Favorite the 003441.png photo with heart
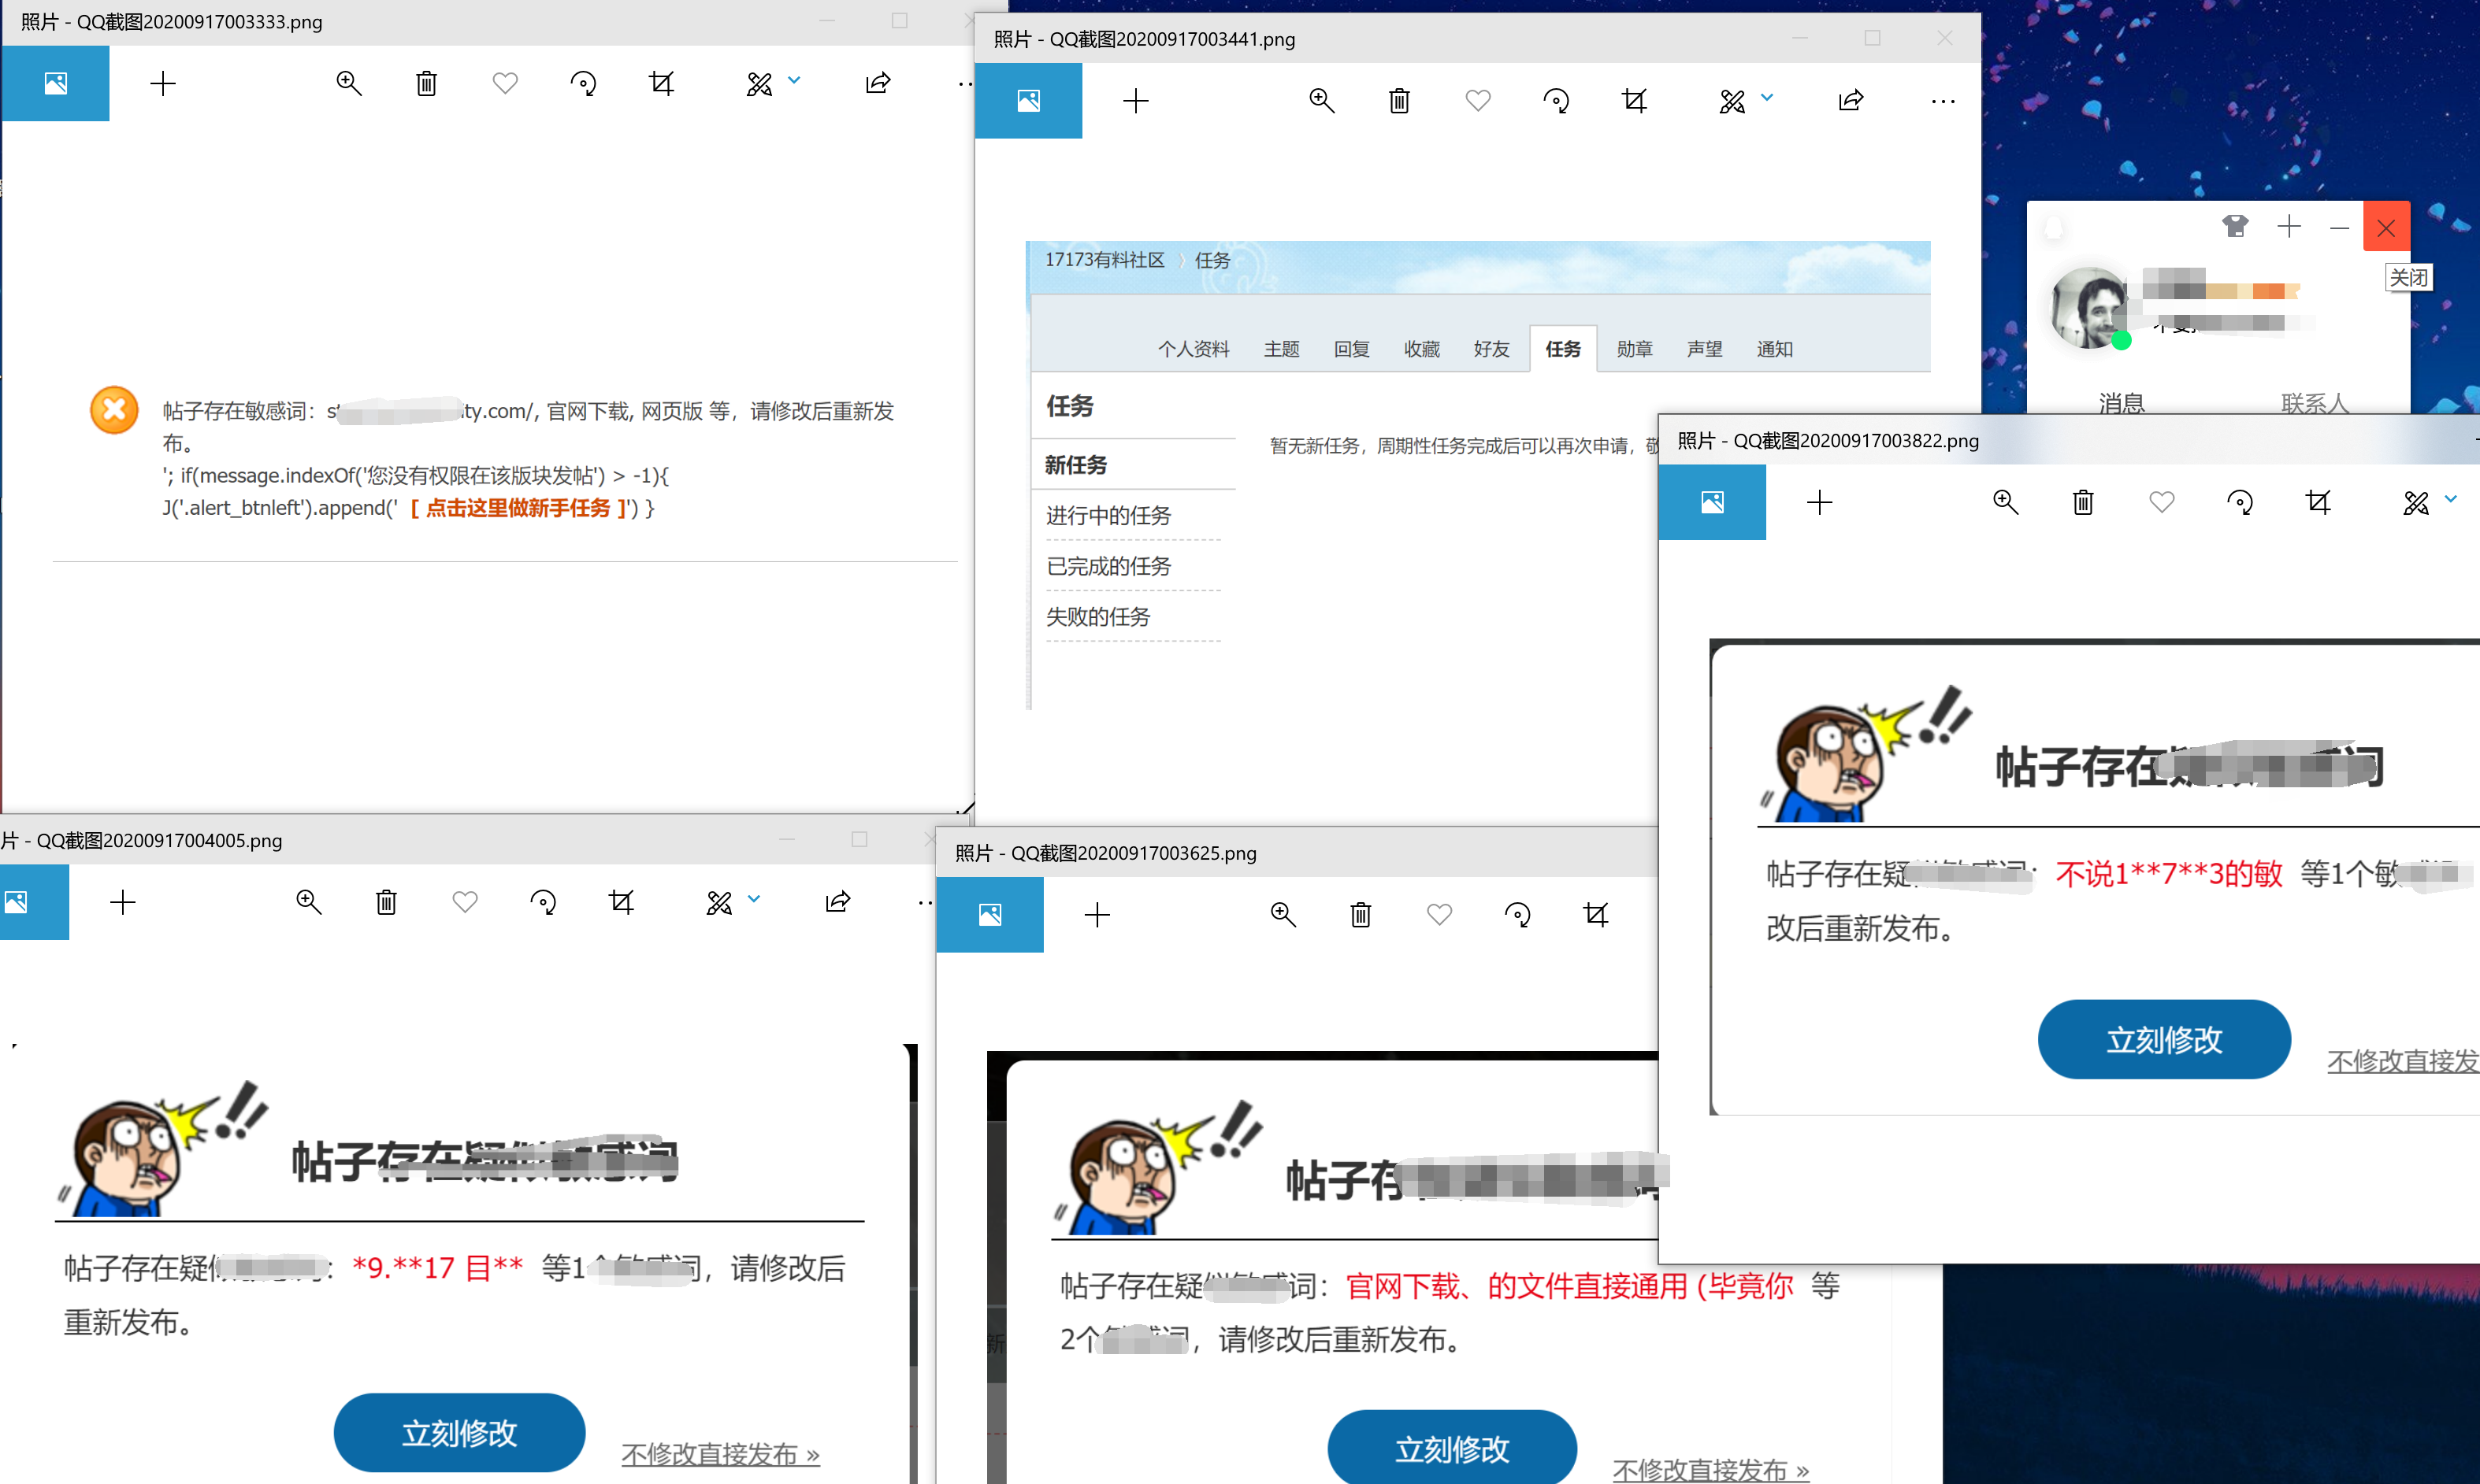The width and height of the screenshot is (2480, 1484). coord(1478,100)
